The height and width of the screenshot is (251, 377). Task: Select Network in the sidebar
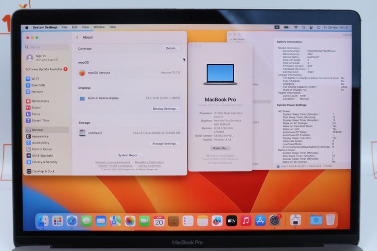[x=47, y=91]
